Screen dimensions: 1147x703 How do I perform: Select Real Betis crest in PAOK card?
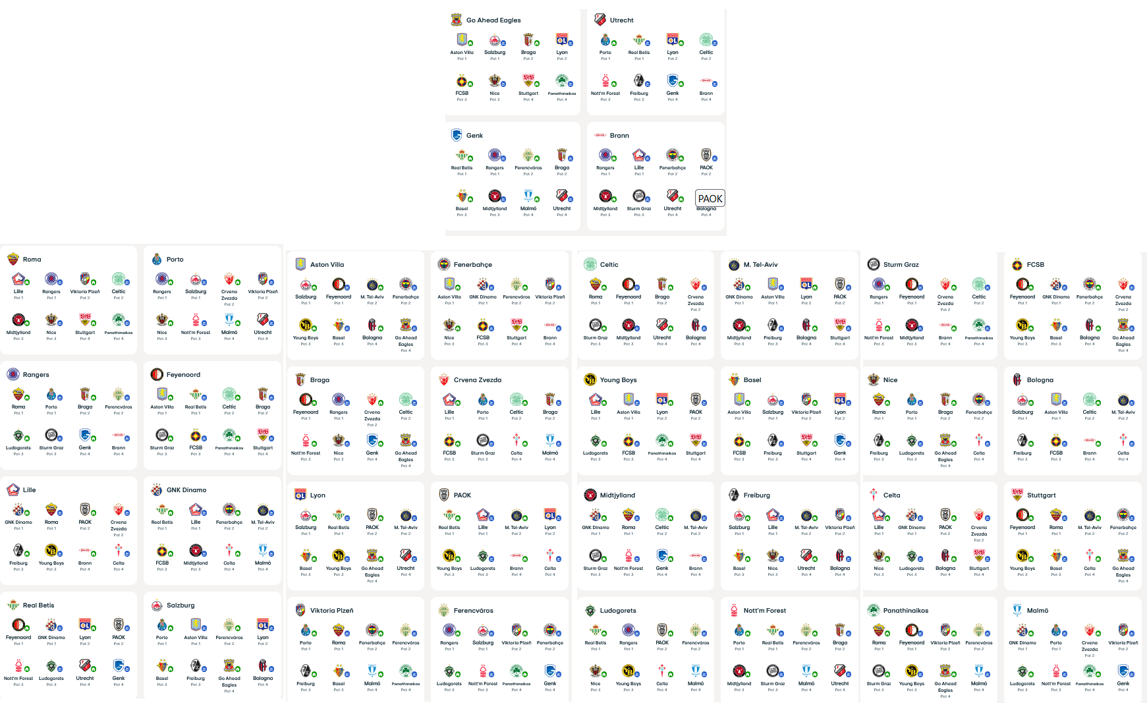[448, 515]
